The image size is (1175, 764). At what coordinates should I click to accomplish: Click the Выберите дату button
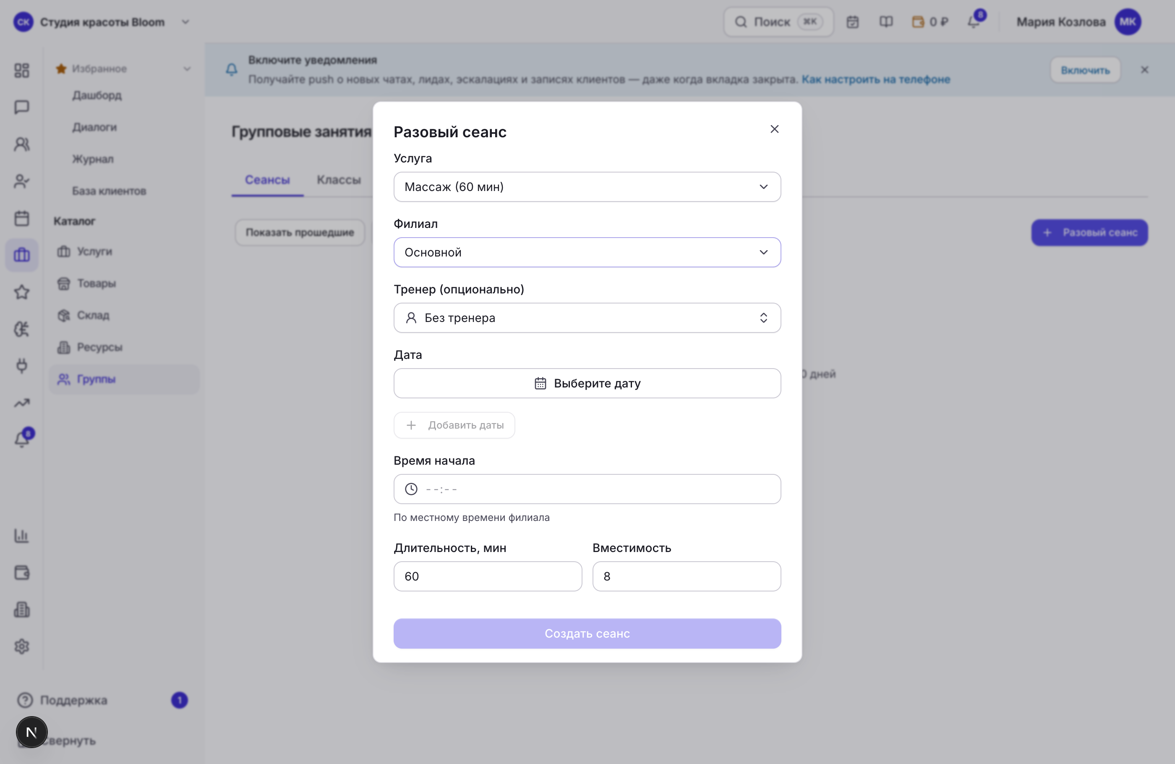point(587,383)
